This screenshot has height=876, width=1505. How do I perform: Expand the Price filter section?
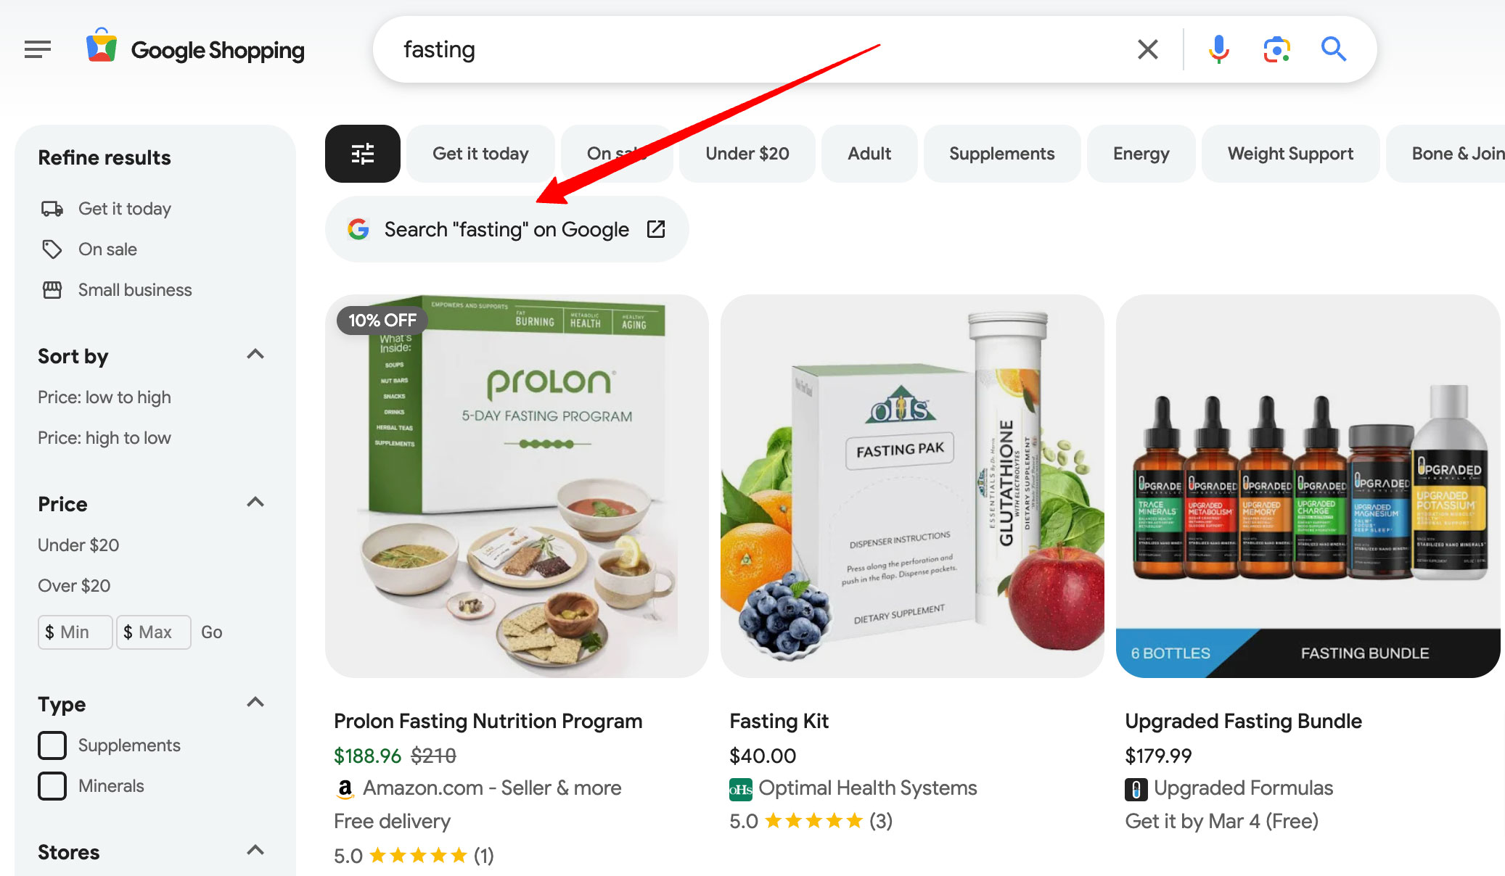[258, 504]
